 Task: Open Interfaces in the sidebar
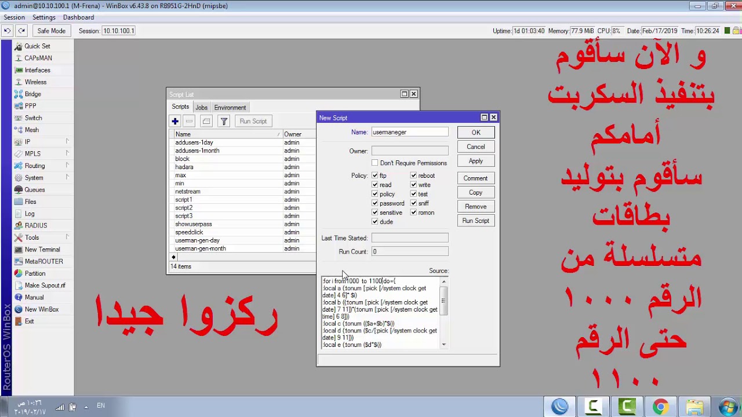(x=37, y=70)
